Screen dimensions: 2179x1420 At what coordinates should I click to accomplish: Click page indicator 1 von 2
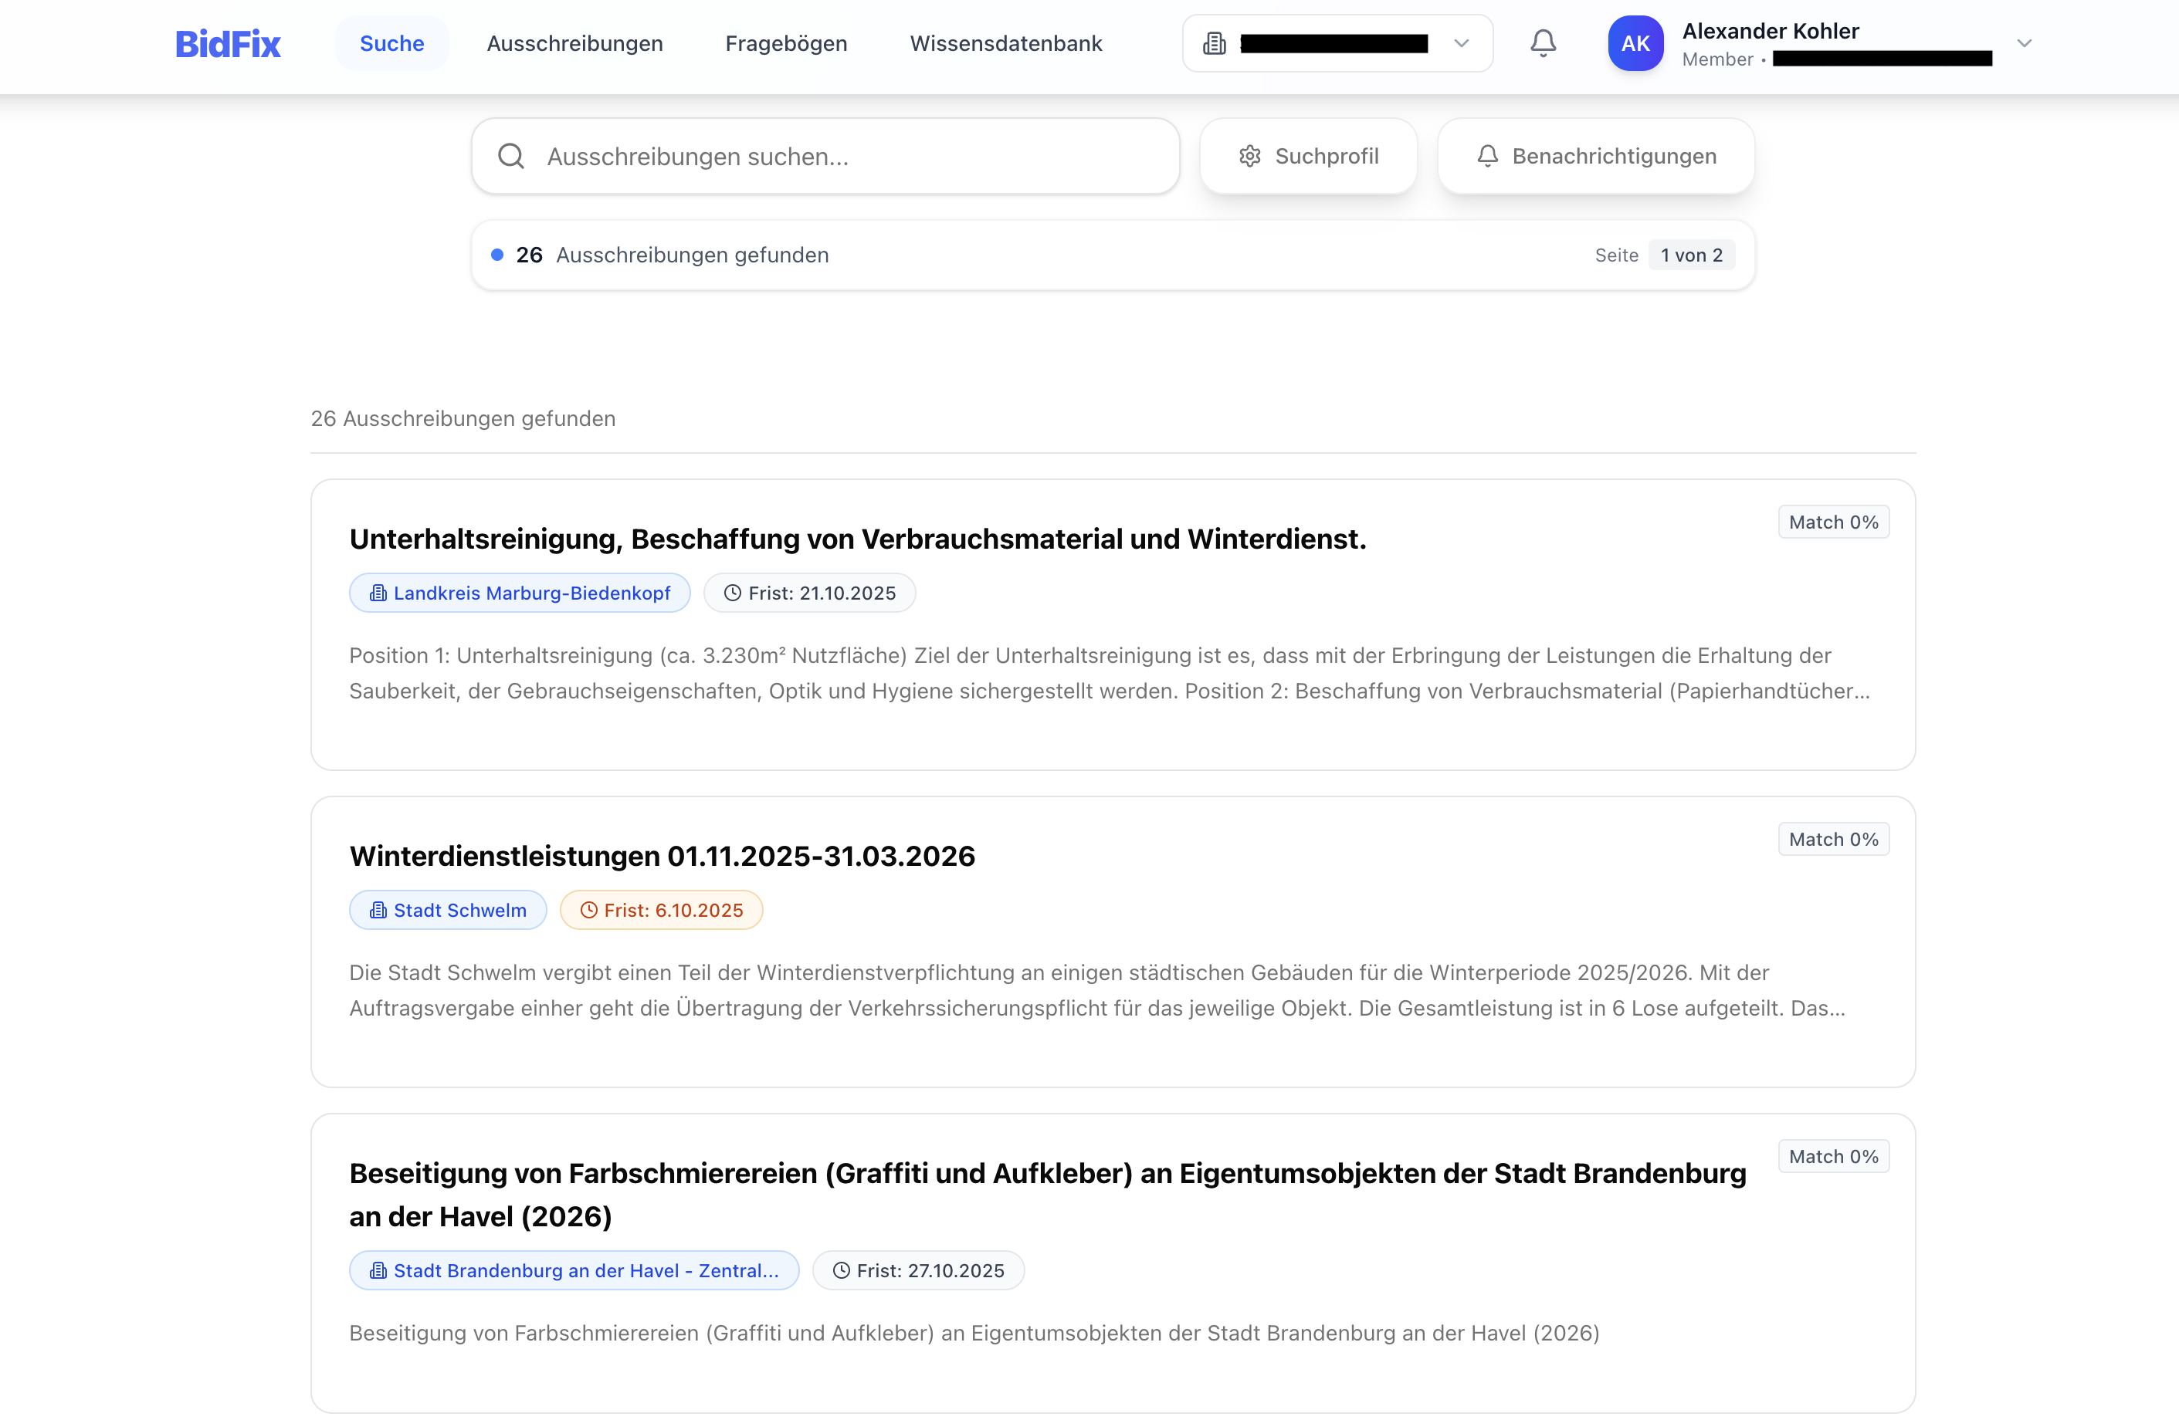(1691, 255)
